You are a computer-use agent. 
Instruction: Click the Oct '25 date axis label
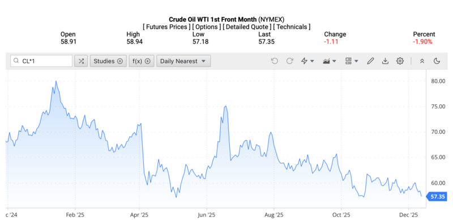[341, 215]
